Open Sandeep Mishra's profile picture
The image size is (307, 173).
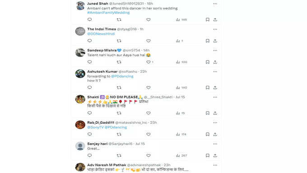click(80, 52)
